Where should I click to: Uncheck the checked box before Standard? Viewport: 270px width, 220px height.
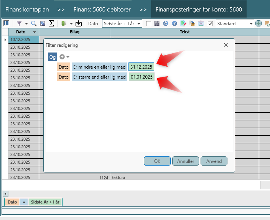point(210,23)
